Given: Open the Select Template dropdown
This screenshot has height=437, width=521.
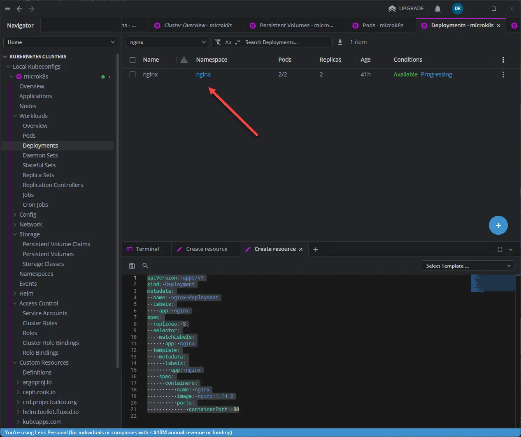Looking at the screenshot, I should [x=468, y=266].
